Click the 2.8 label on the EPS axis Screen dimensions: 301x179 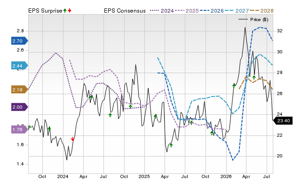point(20,31)
